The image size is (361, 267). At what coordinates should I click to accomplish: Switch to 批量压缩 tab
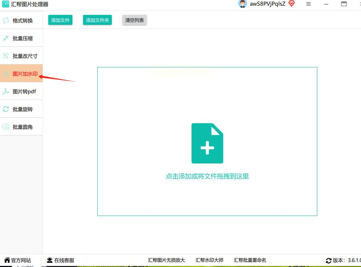21,38
